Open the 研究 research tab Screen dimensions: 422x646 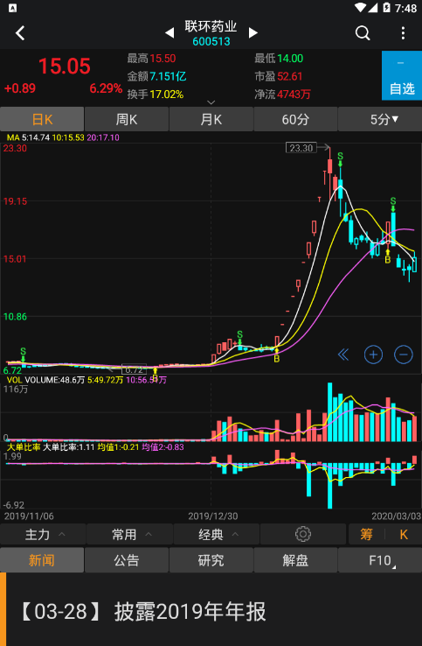(211, 560)
